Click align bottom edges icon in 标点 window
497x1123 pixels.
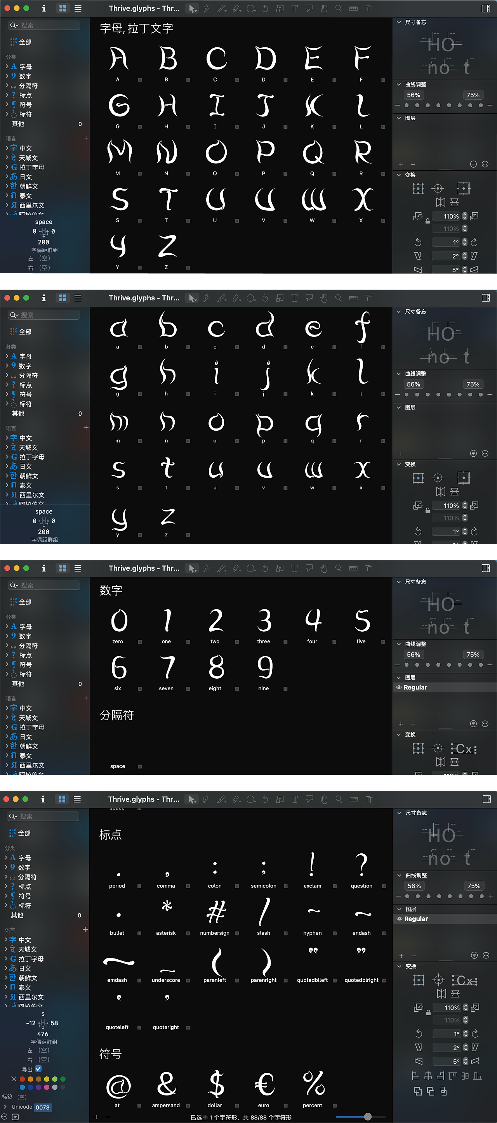pyautogui.click(x=478, y=1076)
